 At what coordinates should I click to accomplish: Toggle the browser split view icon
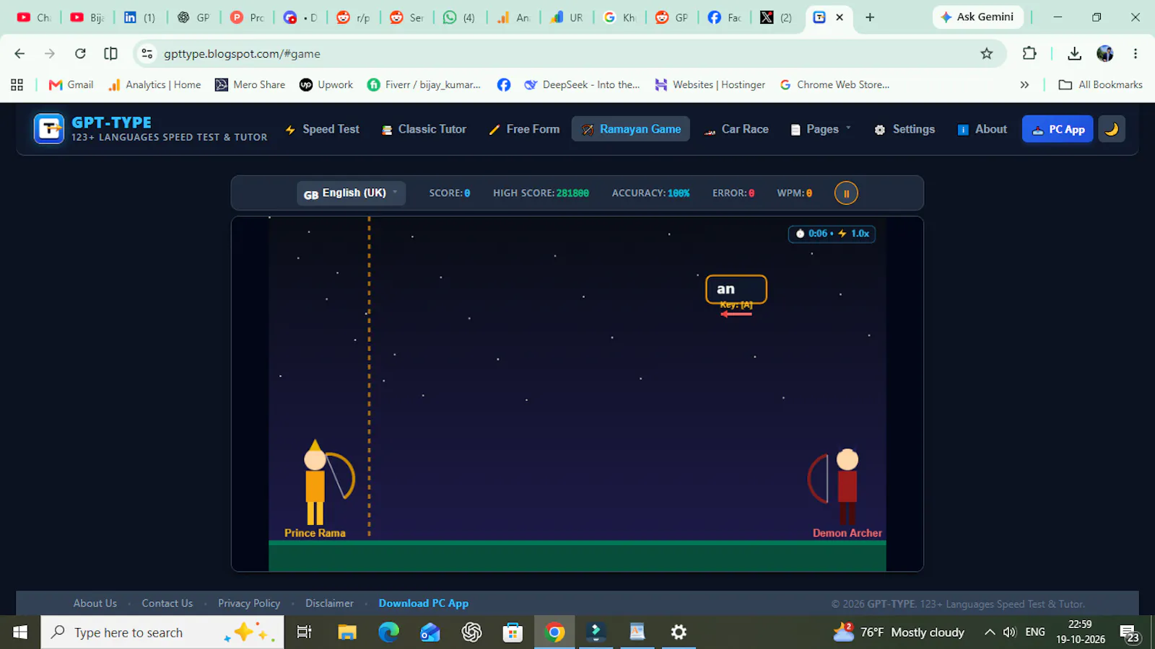click(x=110, y=53)
